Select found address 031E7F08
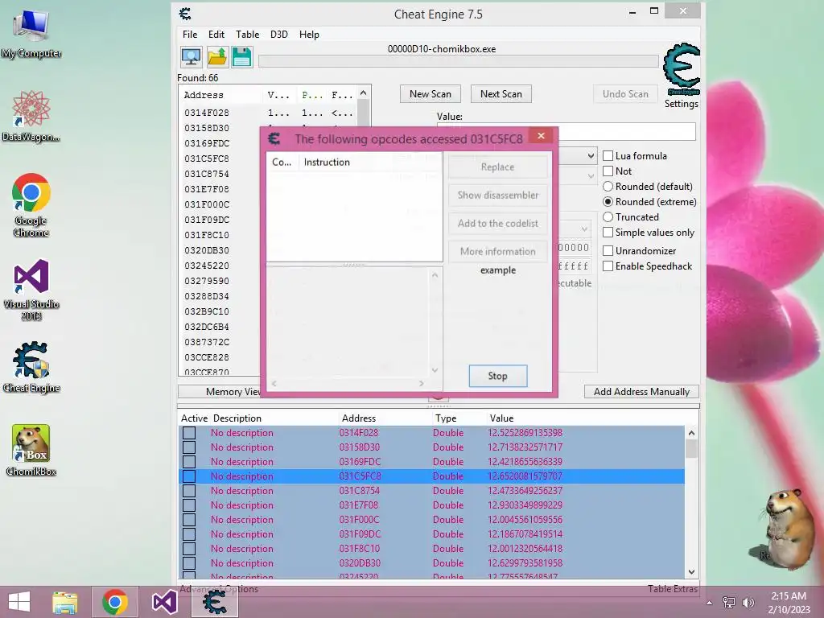This screenshot has width=824, height=618. tap(207, 188)
